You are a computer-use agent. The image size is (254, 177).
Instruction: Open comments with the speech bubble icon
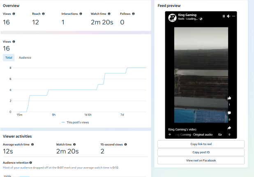229,113
